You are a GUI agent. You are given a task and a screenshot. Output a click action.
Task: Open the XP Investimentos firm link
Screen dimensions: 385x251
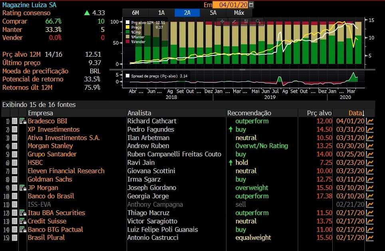click(x=54, y=129)
